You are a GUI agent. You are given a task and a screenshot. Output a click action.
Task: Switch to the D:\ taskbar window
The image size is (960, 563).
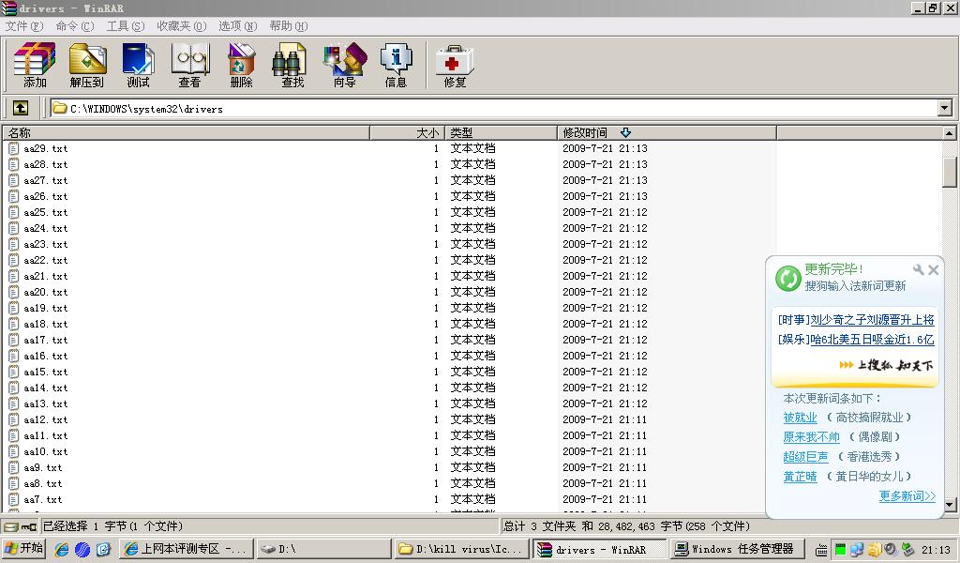[323, 549]
